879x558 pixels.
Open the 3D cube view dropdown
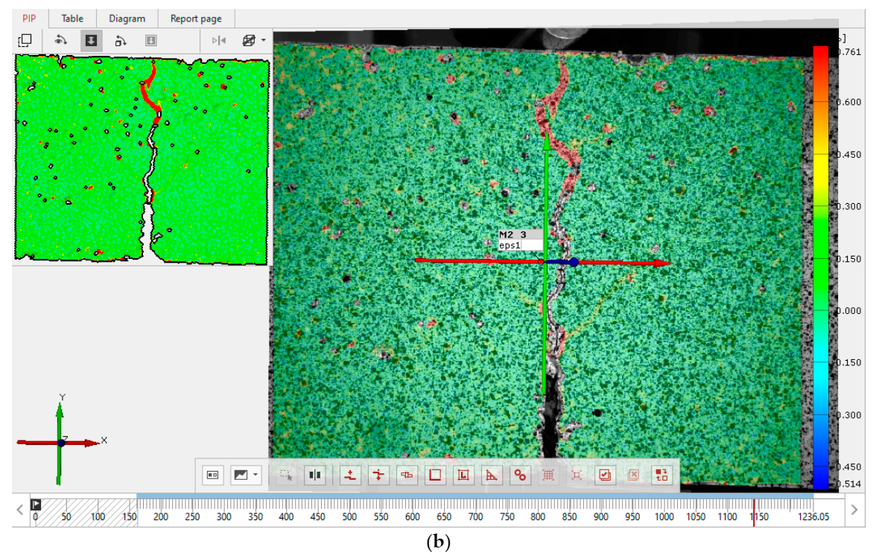[253, 40]
